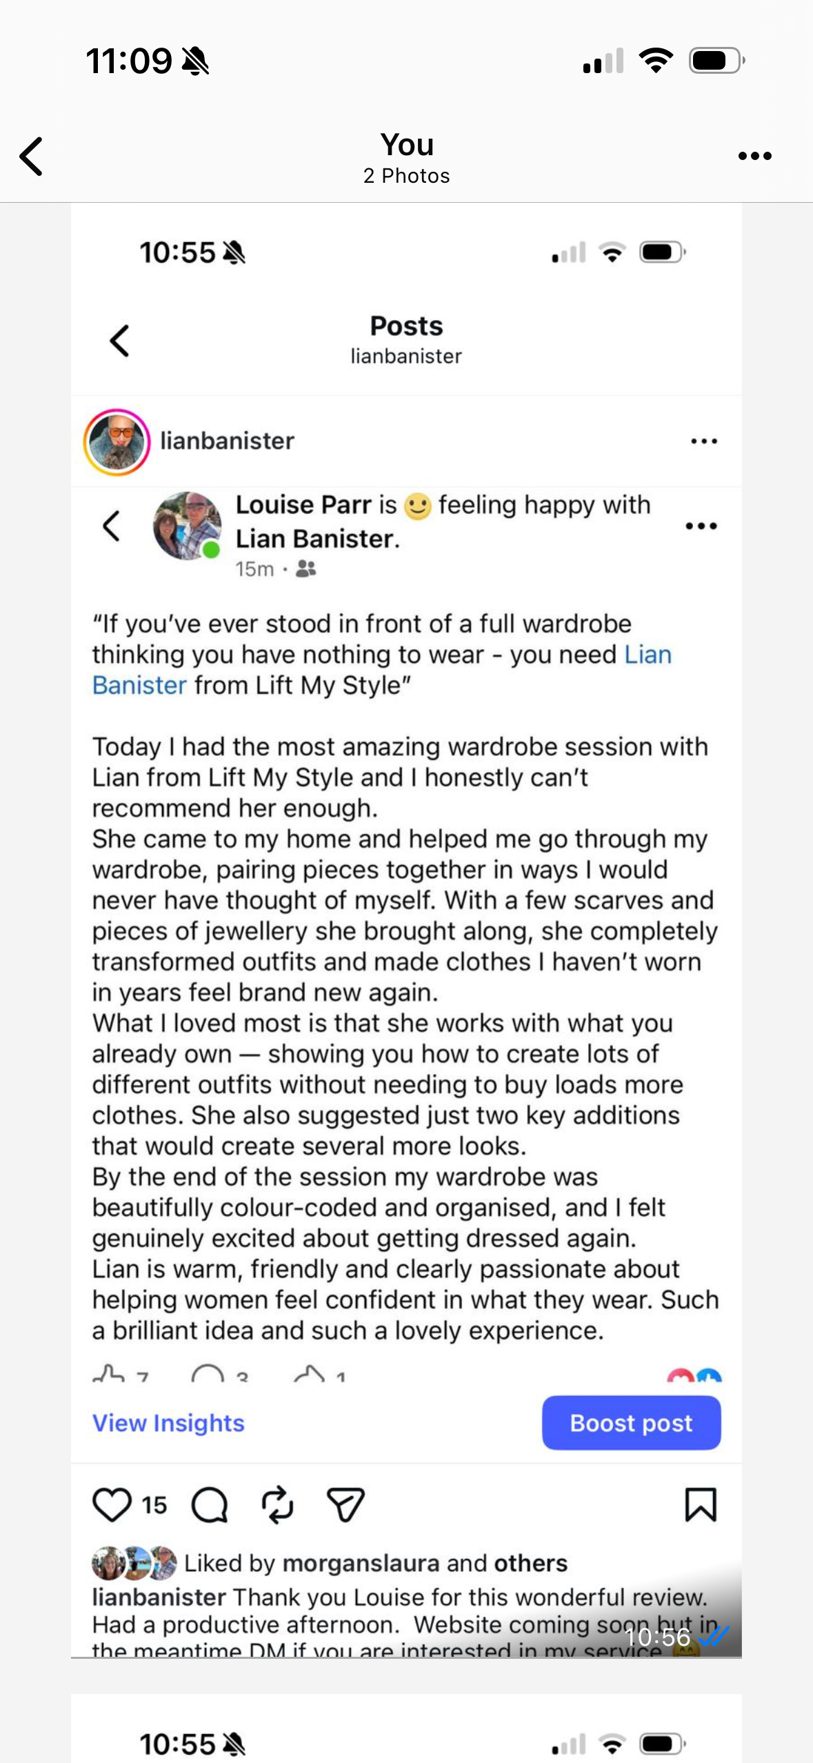This screenshot has height=1763, width=813.
Task: Open lianbanister username next to avatar
Action: [x=227, y=441]
